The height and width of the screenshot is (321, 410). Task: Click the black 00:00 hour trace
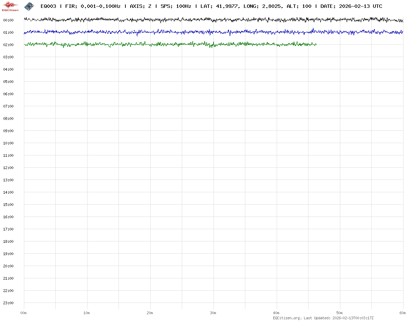click(205, 20)
